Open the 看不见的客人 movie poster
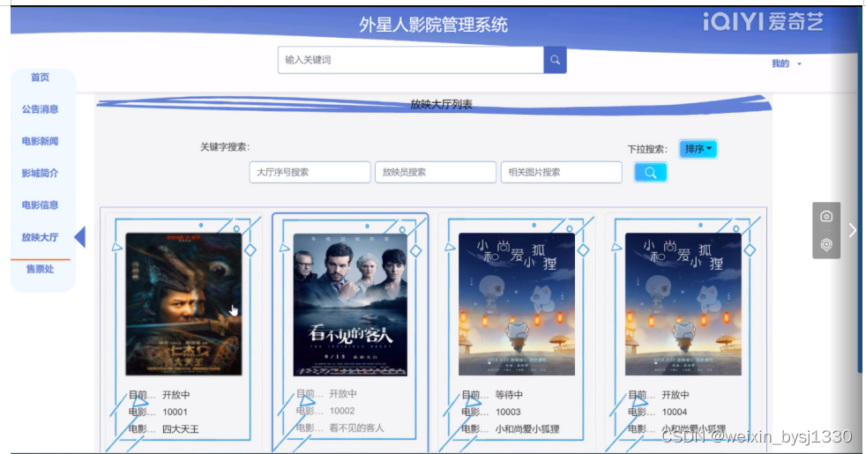 [350, 304]
